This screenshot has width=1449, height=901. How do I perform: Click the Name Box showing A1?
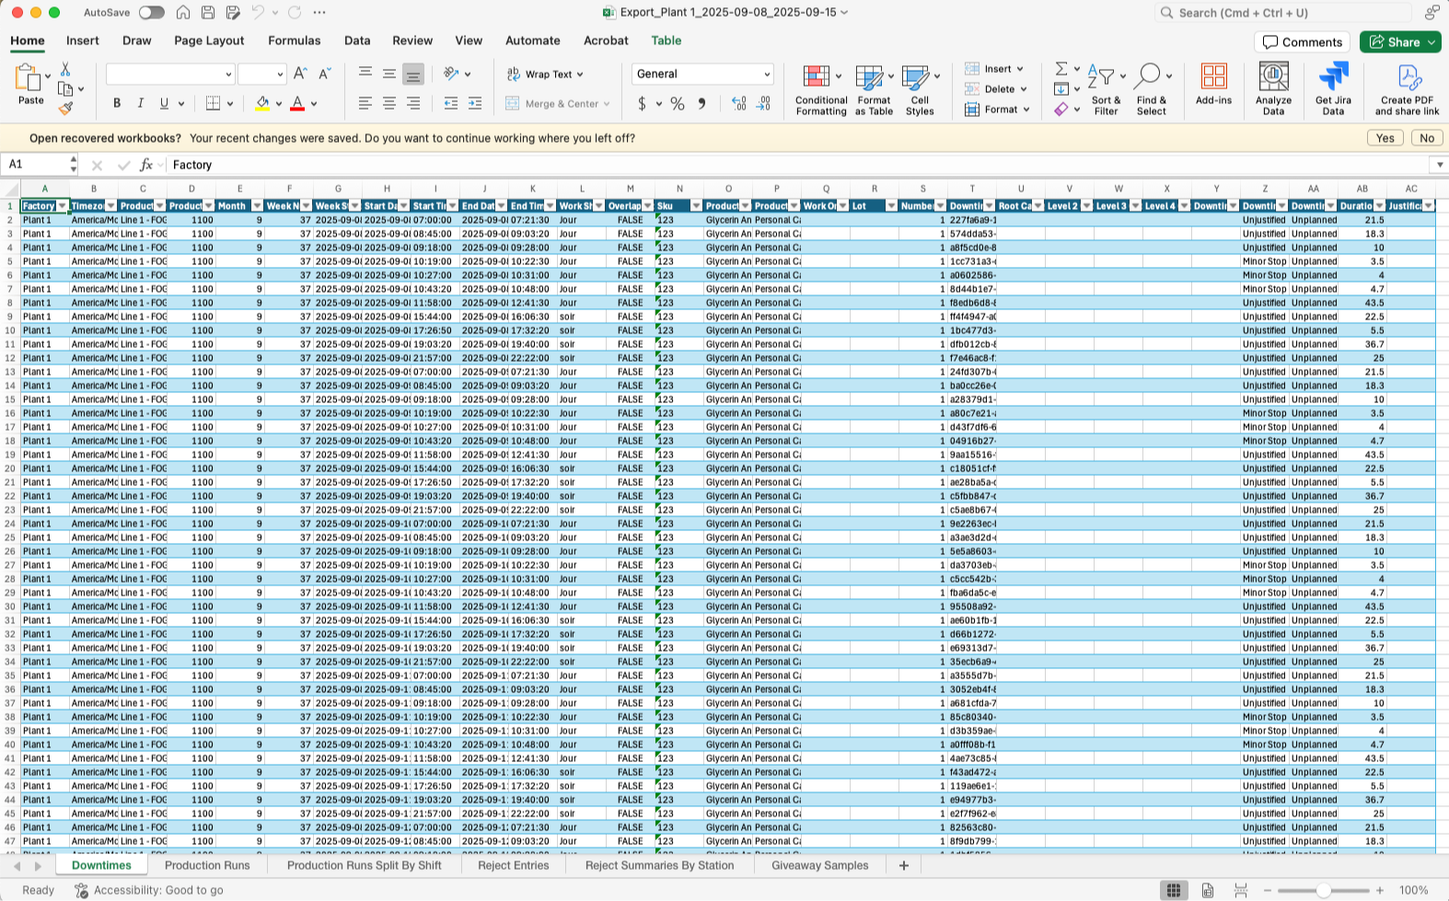click(x=37, y=165)
